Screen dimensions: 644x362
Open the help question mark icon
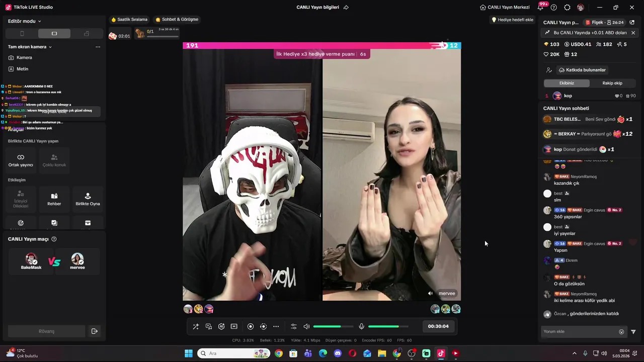(554, 8)
